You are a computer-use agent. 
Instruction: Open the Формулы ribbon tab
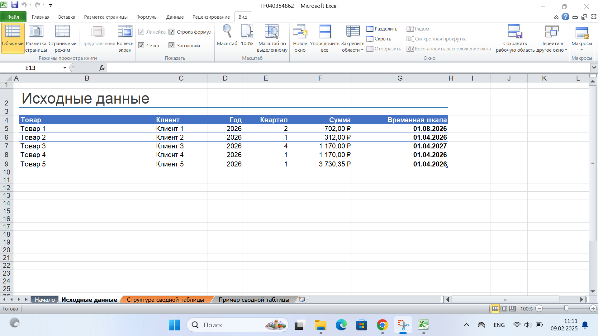click(x=147, y=17)
